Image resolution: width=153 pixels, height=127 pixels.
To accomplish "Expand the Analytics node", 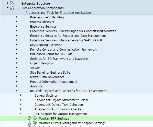I will tap(16, 86).
